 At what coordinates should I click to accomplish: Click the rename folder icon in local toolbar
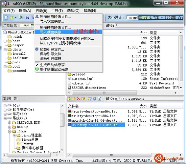tap(83, 99)
